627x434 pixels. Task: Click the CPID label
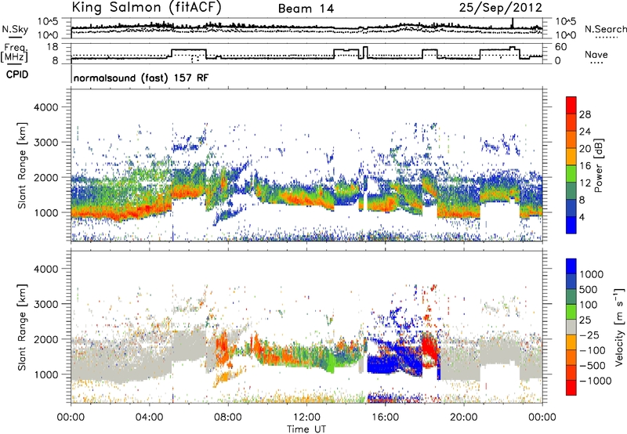(17, 74)
